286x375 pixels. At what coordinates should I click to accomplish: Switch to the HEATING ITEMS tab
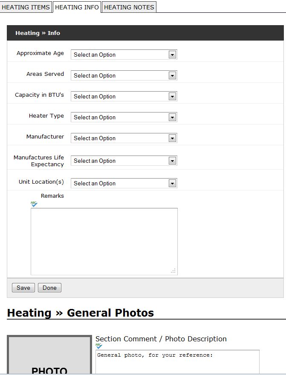[x=26, y=7]
